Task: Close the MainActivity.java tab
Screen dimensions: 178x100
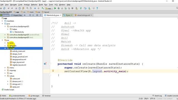Action: coord(61,15)
